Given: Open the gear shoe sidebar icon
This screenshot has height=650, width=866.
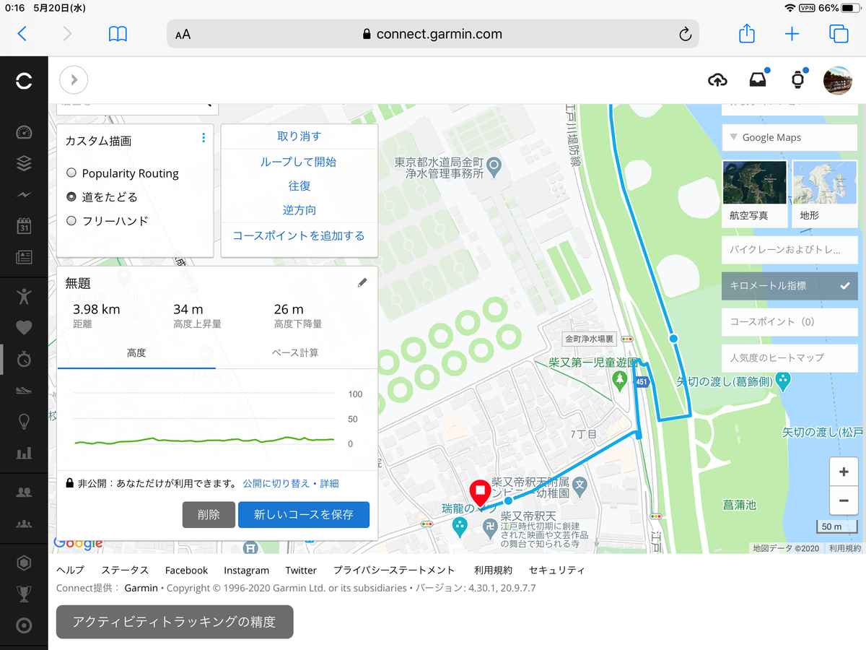Looking at the screenshot, I should click(x=24, y=390).
